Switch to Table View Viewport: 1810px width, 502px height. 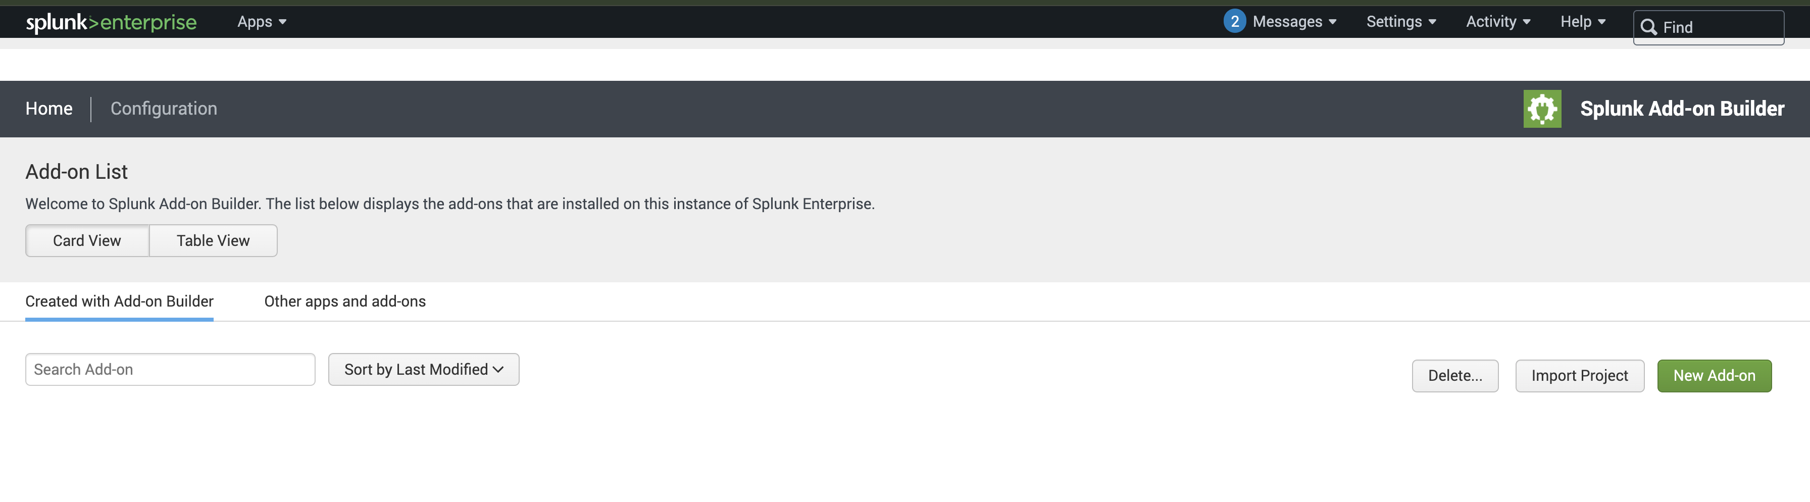pos(213,240)
